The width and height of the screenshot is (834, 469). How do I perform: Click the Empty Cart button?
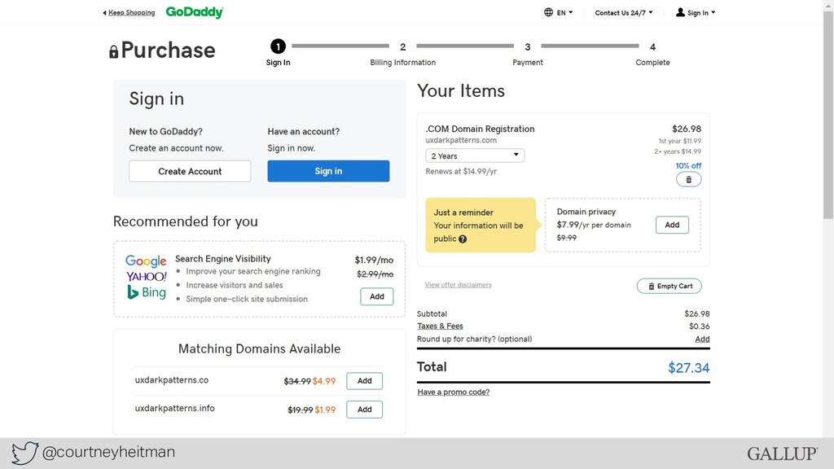[669, 286]
